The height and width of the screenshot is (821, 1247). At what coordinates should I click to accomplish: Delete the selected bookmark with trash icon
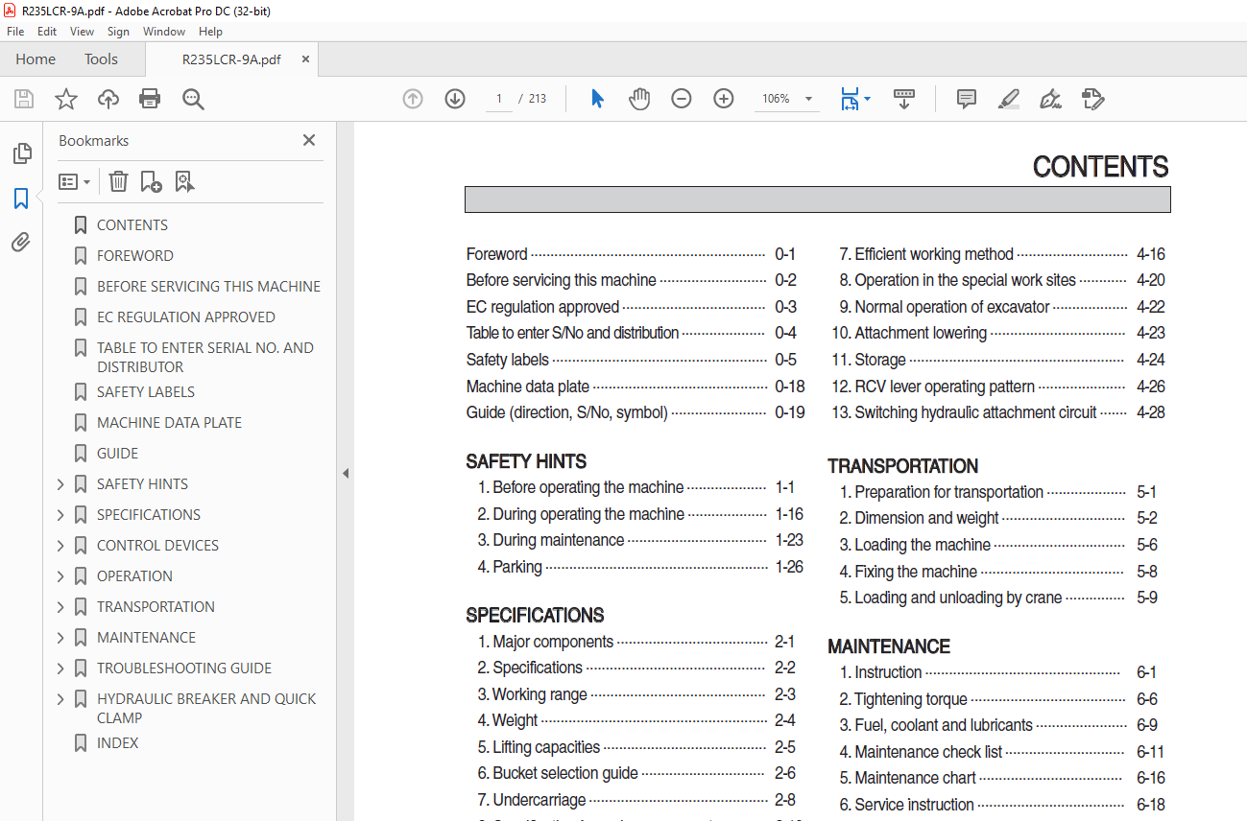click(x=118, y=181)
